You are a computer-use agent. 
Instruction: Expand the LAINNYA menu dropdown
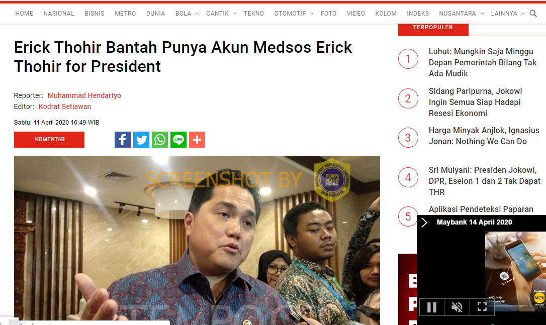point(523,14)
